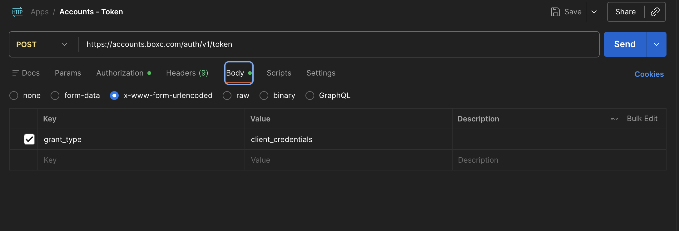679x231 pixels.
Task: Expand the Save options chevron
Action: point(594,12)
